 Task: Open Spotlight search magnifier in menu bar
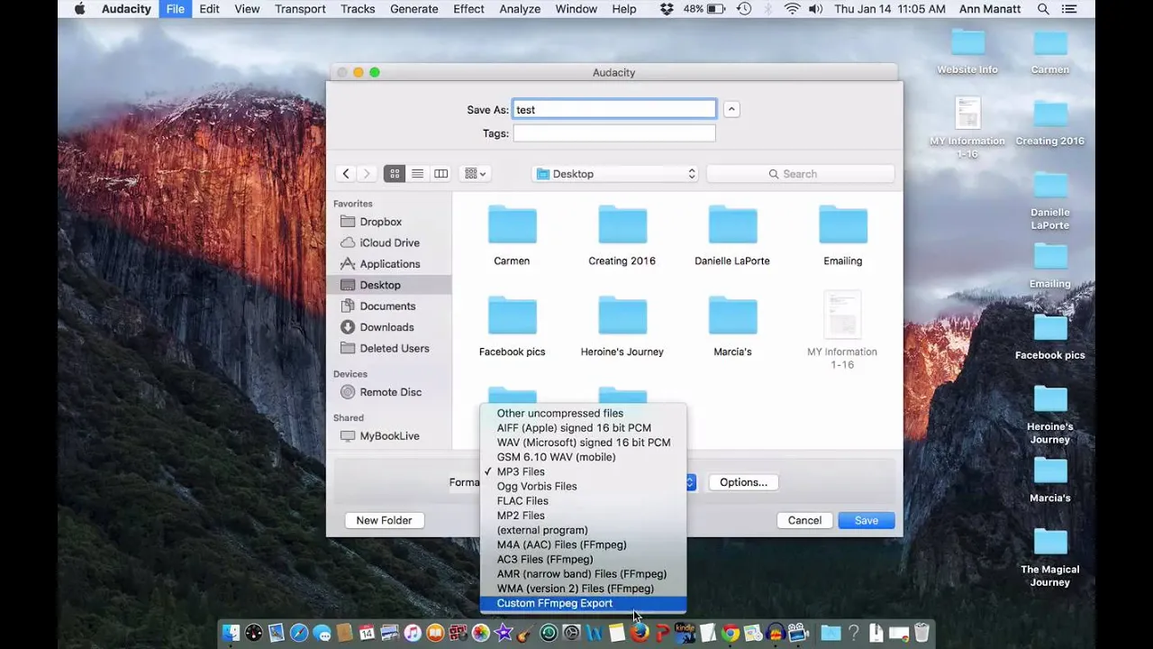(1043, 9)
